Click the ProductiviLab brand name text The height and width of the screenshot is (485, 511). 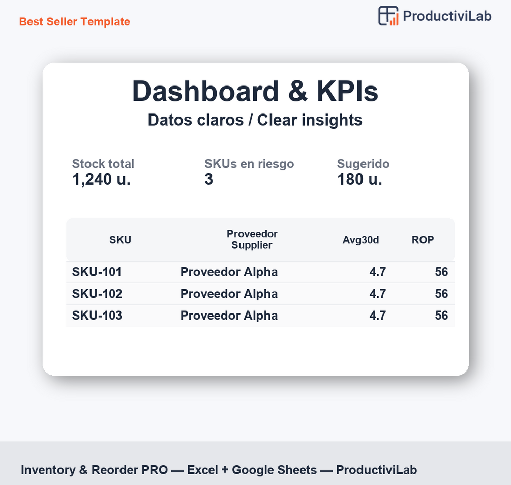447,16
